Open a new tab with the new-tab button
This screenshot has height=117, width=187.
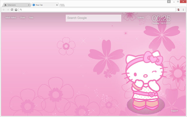62,5
